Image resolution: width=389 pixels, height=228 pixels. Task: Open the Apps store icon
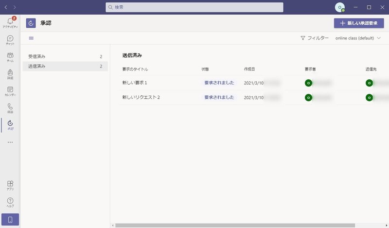[x=10, y=185]
